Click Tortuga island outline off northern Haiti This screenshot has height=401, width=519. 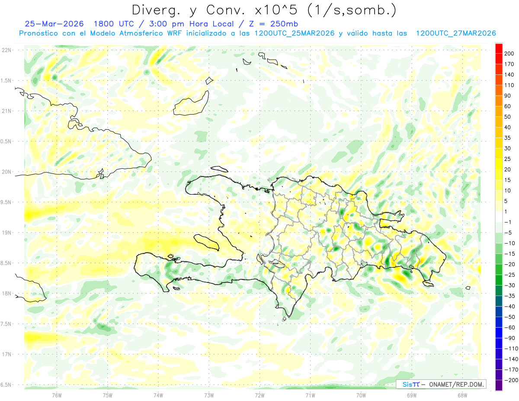coord(219,170)
